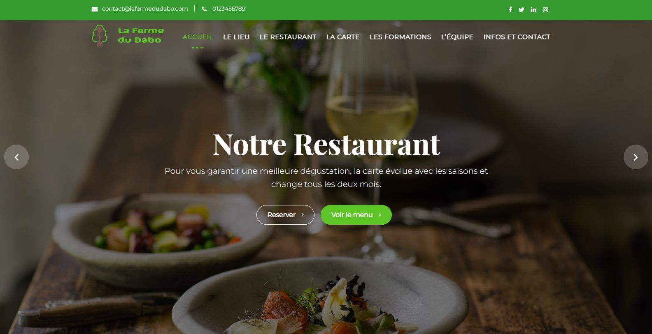Click the envelope email icon

[x=95, y=9]
